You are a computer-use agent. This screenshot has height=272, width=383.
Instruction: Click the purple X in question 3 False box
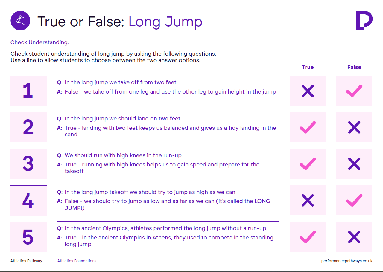pos(354,164)
